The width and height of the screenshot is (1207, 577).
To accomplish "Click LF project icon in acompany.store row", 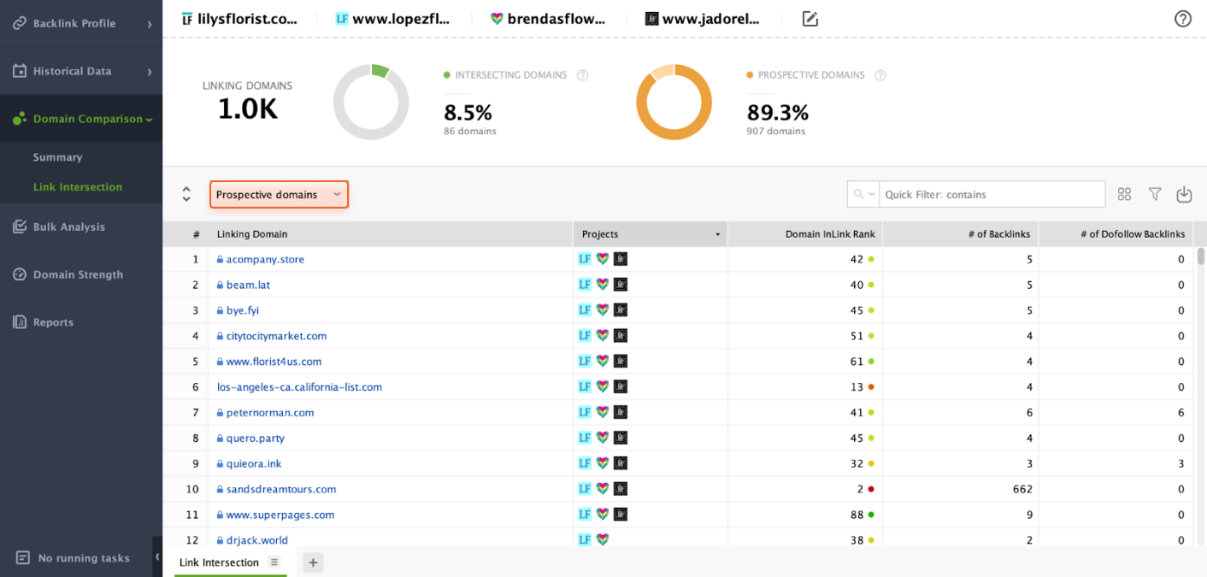I will (585, 259).
